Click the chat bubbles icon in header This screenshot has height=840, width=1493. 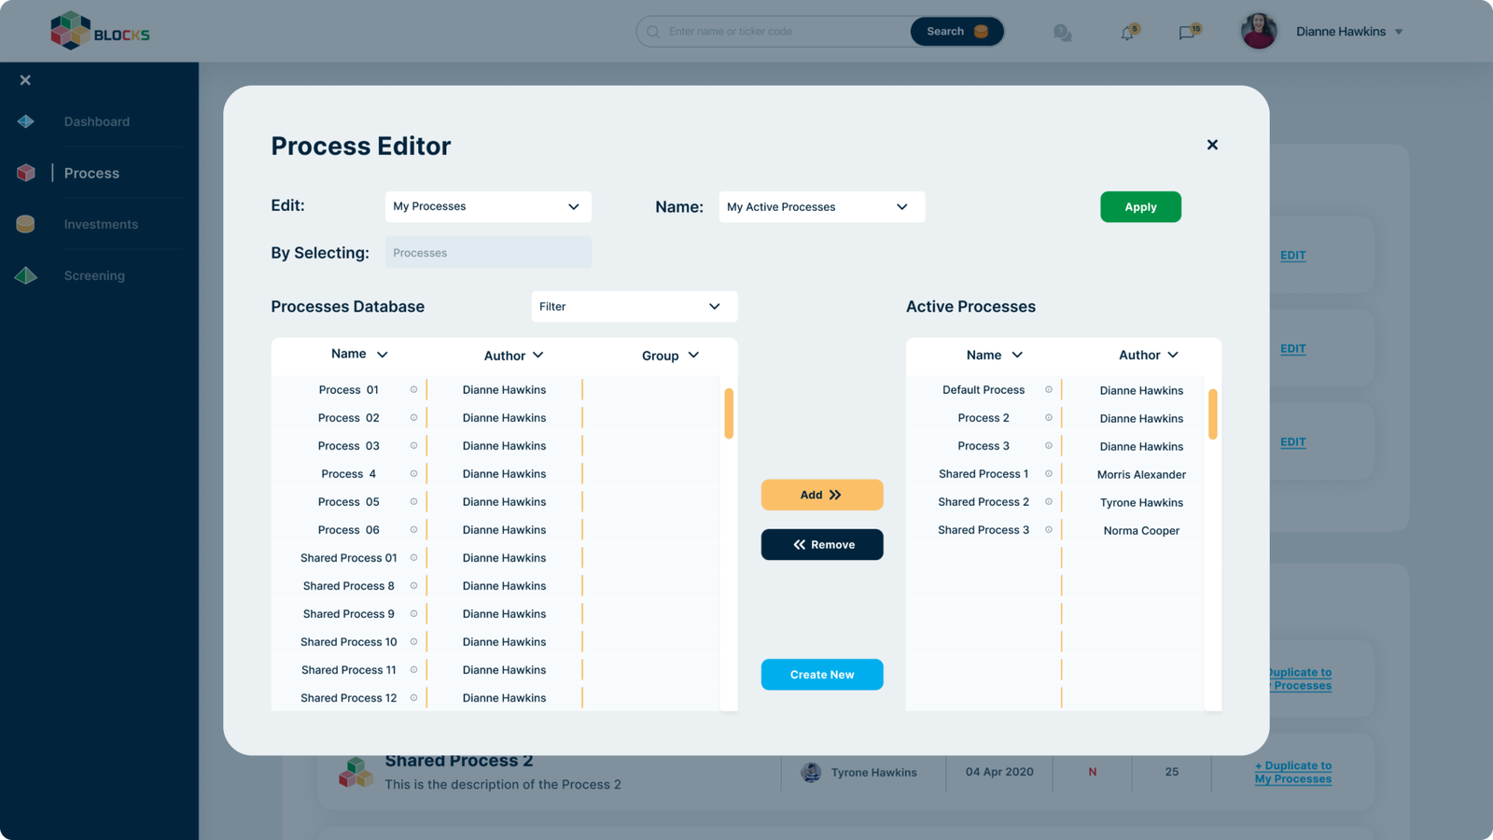(1062, 33)
